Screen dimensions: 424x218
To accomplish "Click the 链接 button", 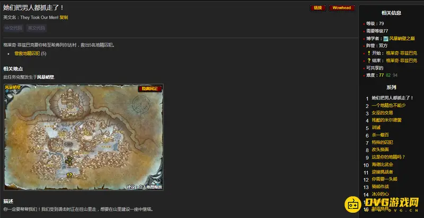I will 317,8.
